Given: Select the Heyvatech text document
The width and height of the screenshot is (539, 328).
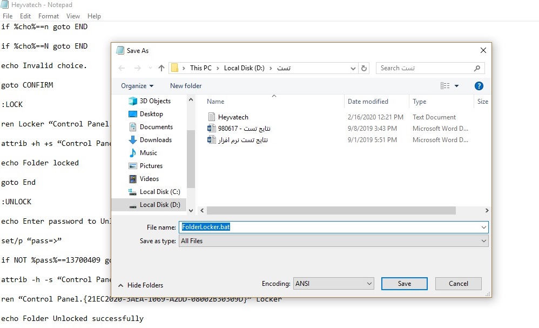Looking at the screenshot, I should tap(233, 117).
